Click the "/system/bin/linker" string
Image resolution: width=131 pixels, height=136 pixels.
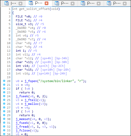(56, 81)
